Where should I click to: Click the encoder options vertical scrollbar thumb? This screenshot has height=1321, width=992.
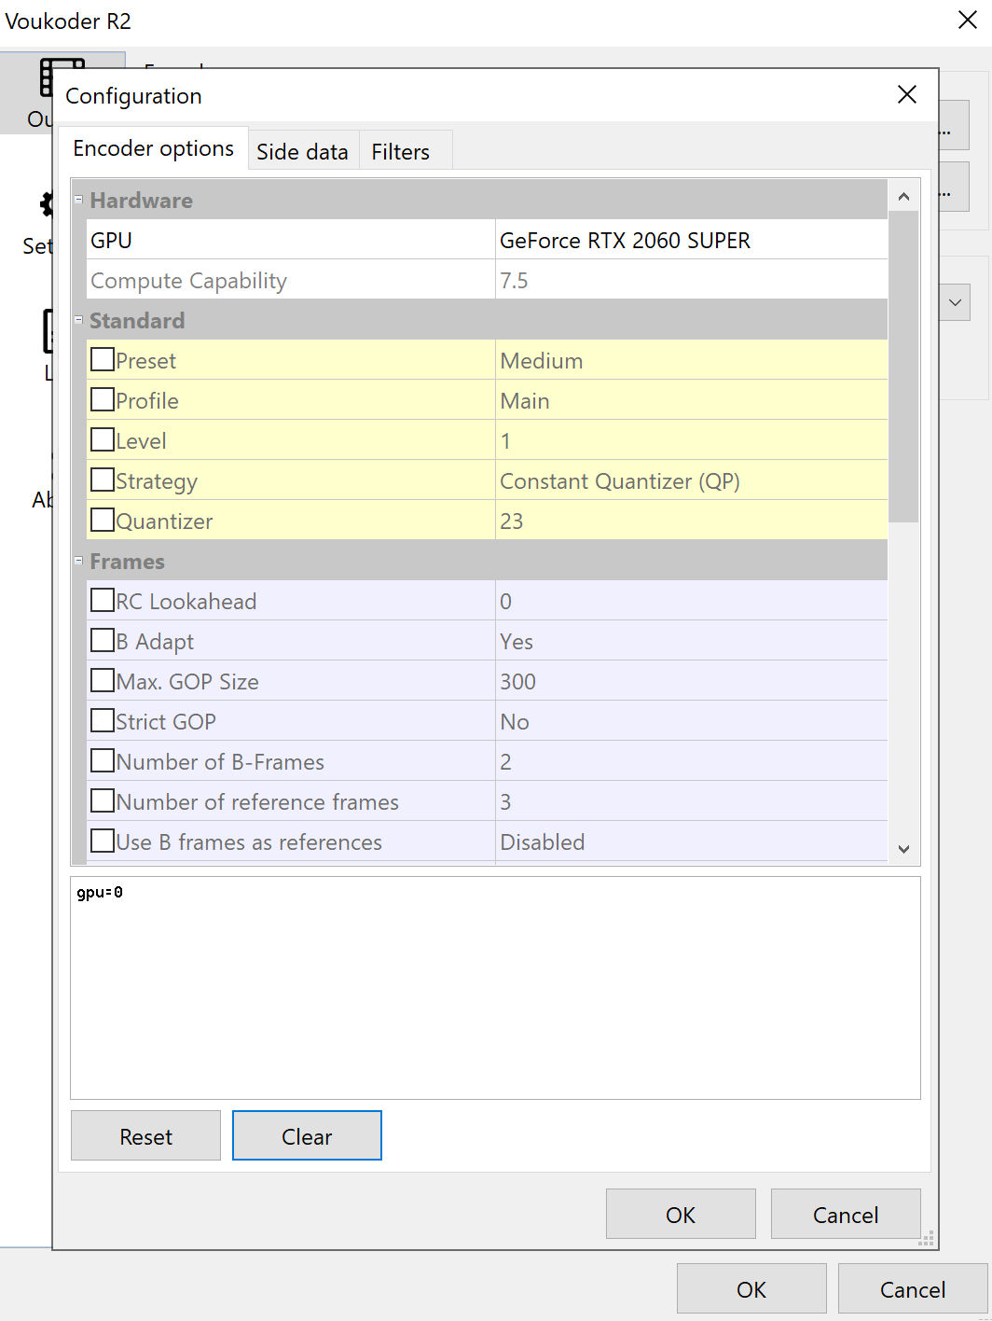pos(903,366)
